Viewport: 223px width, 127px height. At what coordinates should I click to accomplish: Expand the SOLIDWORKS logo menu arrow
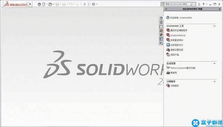point(30,4)
